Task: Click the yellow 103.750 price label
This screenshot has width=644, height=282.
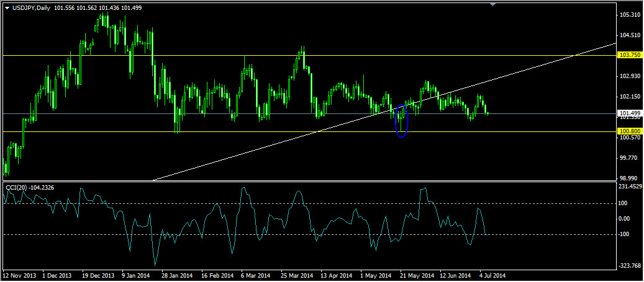Action: (x=630, y=55)
